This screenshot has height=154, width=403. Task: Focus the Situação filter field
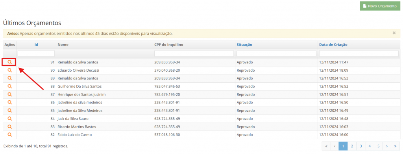pos(276,53)
